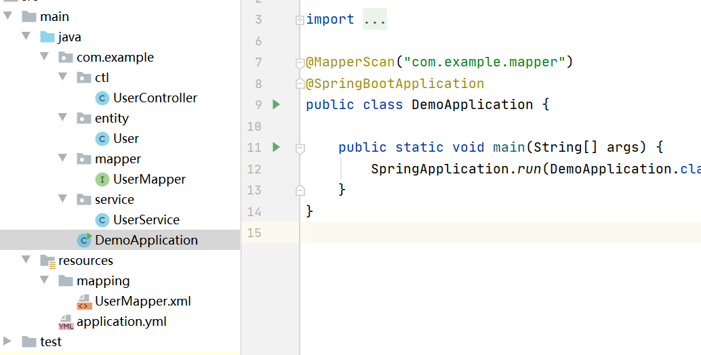
Task: Collapse the main folder arrow
Action: coord(7,16)
